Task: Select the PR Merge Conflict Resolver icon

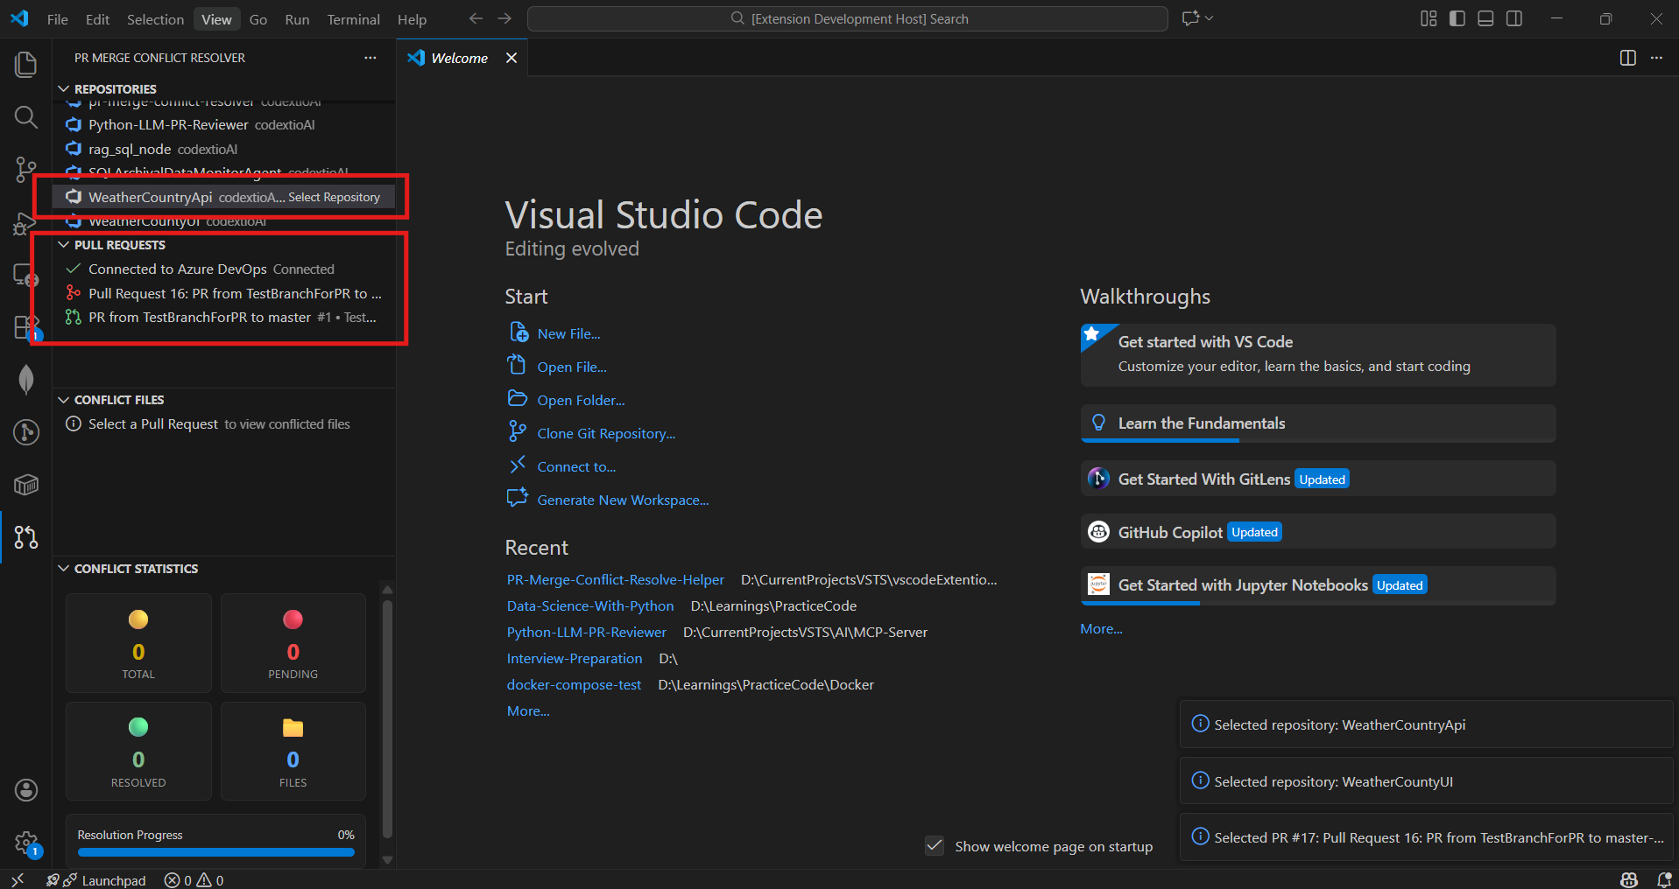Action: coord(25,537)
